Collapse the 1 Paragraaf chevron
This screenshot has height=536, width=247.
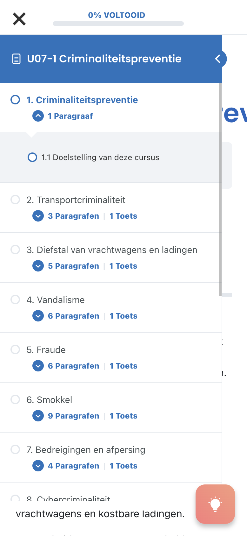(x=38, y=116)
